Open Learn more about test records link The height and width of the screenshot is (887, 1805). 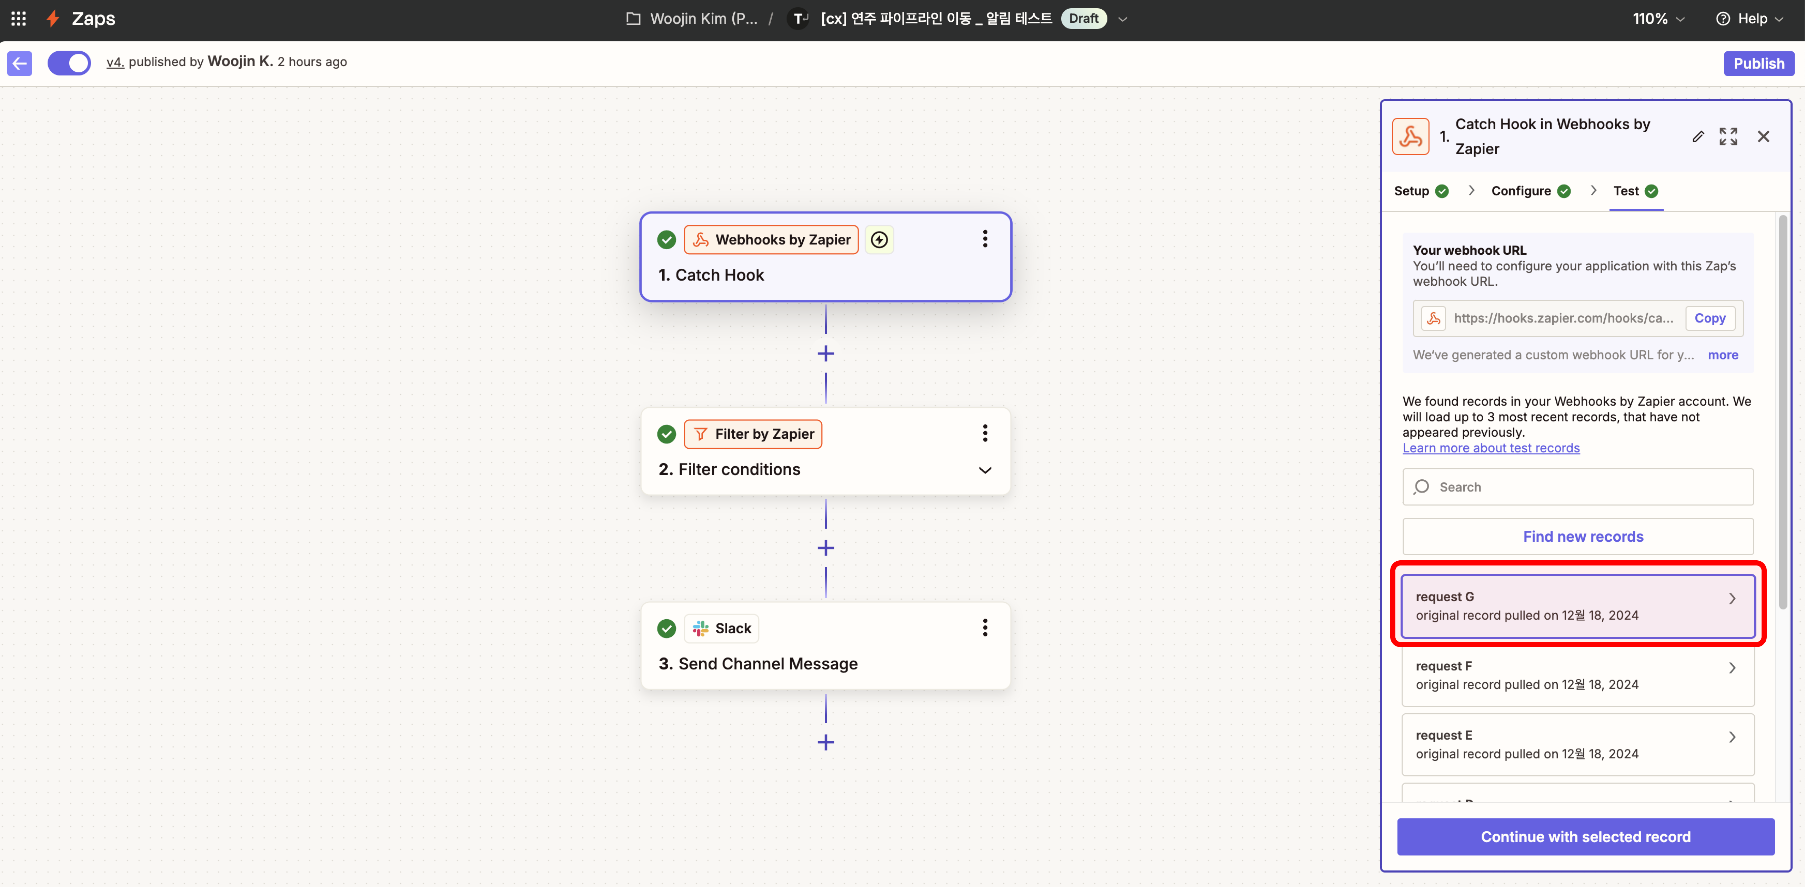click(1491, 448)
